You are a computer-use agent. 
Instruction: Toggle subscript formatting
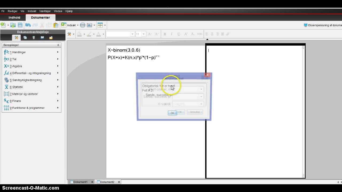(193, 34)
